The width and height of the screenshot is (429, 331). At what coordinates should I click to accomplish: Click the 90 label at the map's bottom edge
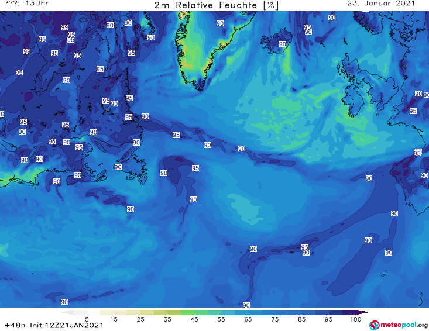point(246,305)
